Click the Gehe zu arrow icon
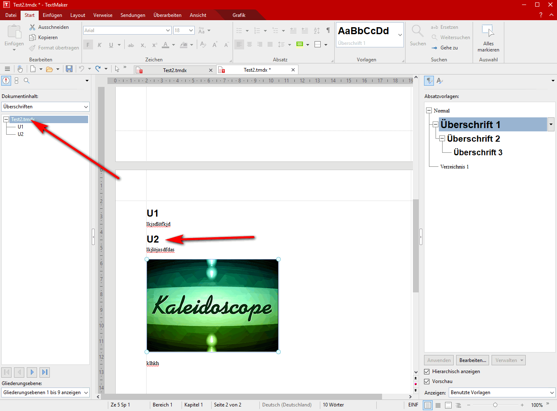 pyautogui.click(x=434, y=48)
